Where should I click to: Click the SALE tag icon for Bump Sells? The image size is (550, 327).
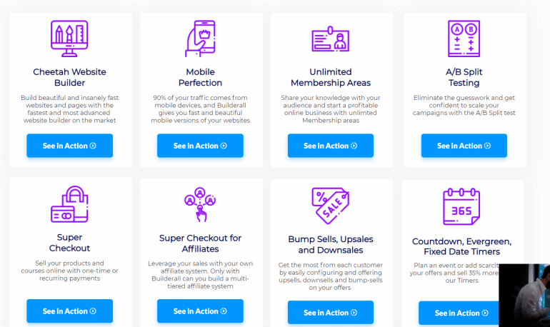331,206
